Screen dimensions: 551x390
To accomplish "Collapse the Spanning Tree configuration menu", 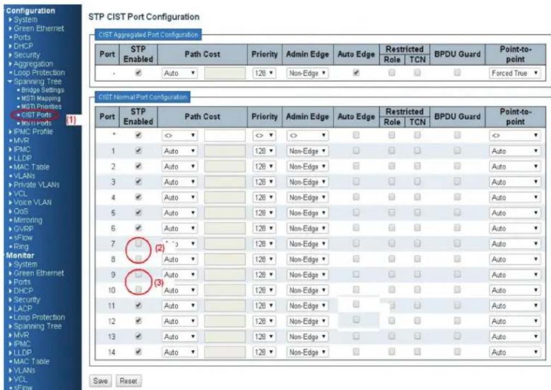I will 37,81.
